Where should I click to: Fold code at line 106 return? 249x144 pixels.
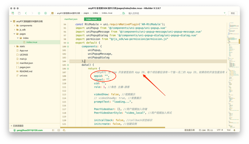(68, 69)
